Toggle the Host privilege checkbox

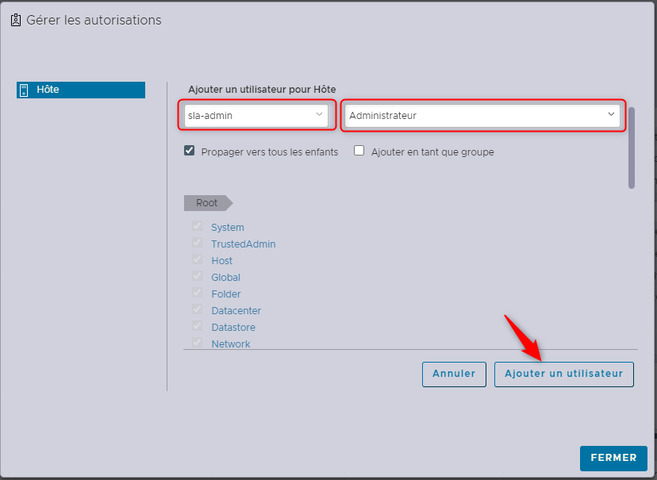197,260
